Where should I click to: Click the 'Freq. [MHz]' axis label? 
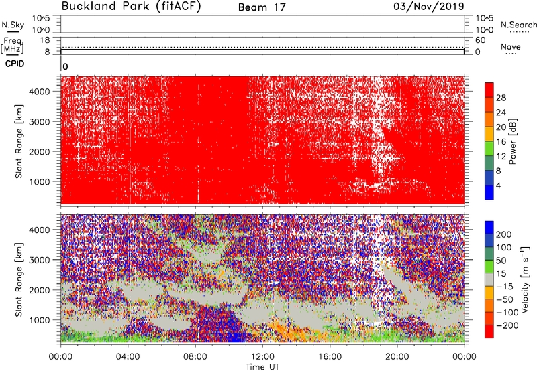click(x=12, y=46)
